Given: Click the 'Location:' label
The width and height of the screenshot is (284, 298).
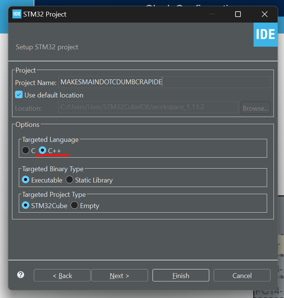Looking at the screenshot, I should (x=29, y=108).
